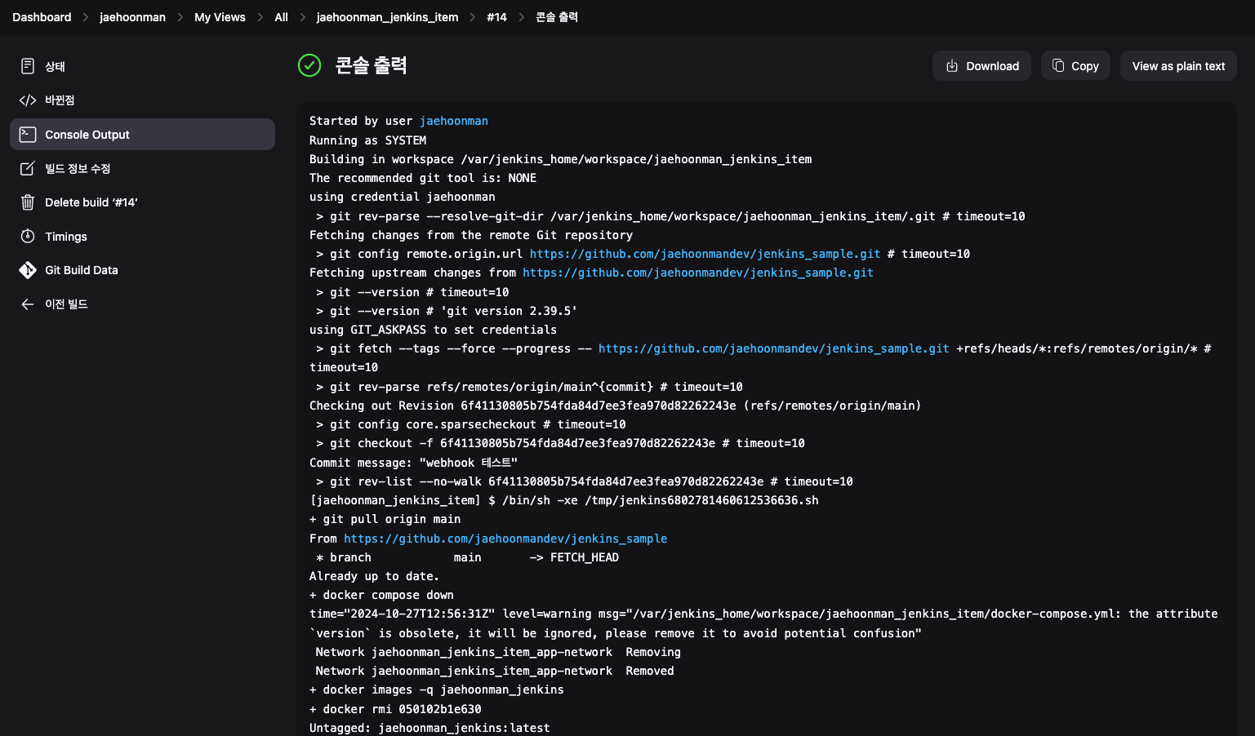Viewport: 1255px width, 736px height.
Task: Click Commit message "webhook 테스트" line
Action: (413, 463)
